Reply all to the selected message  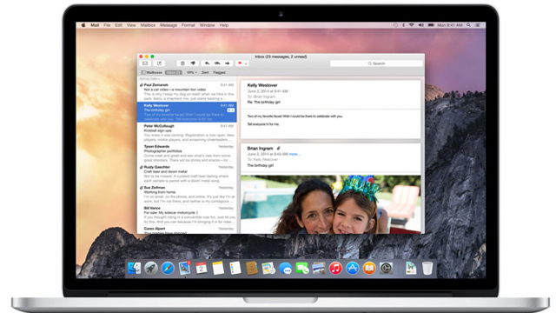click(x=217, y=63)
